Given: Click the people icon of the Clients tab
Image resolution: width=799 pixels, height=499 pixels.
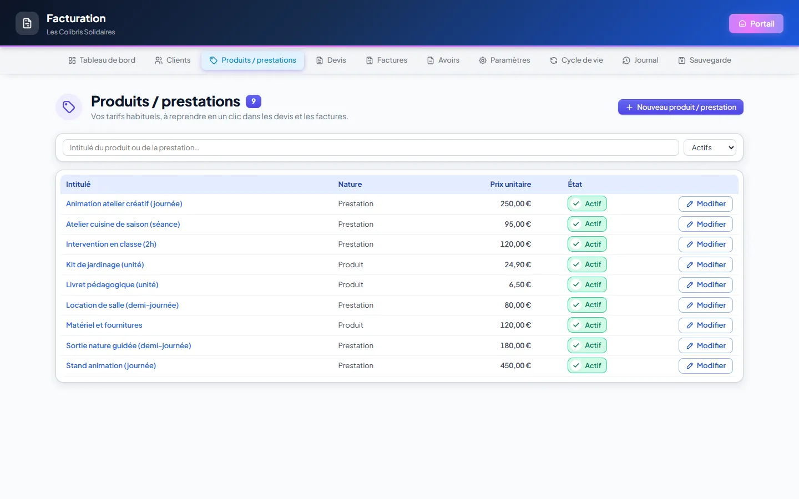Looking at the screenshot, I should point(159,60).
